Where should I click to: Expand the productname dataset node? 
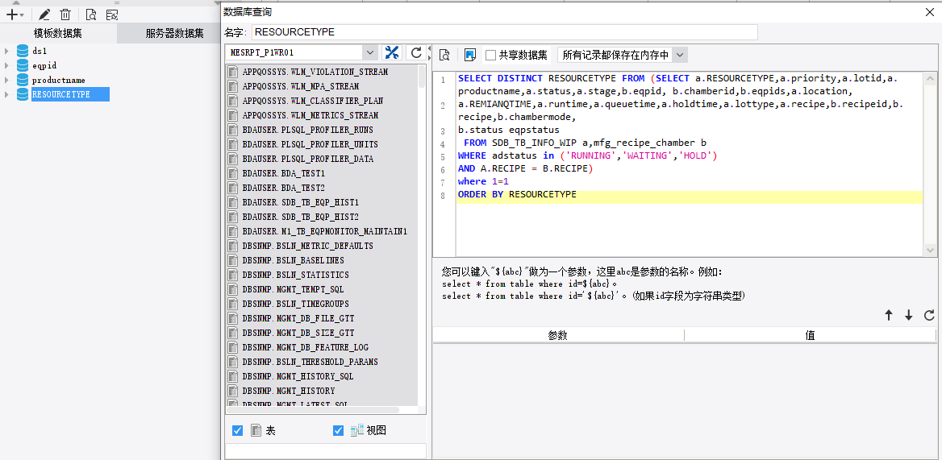[x=6, y=80]
